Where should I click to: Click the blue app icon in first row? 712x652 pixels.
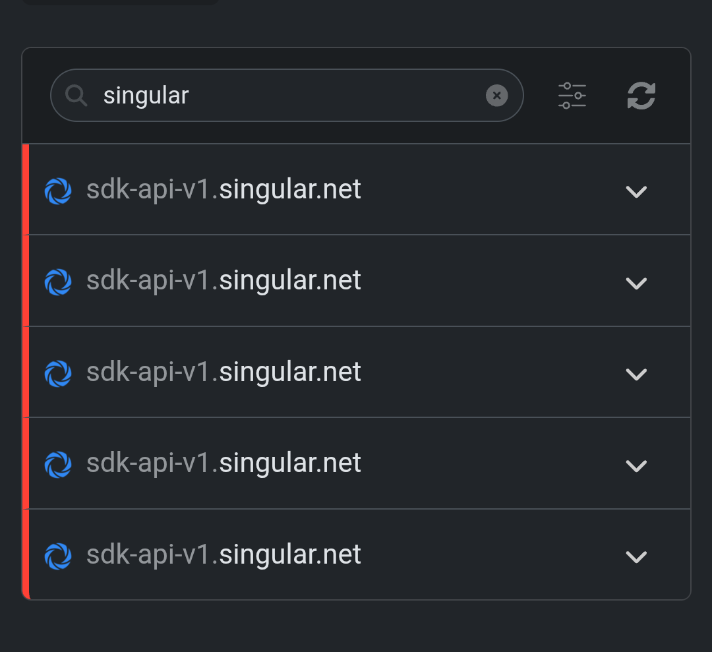pyautogui.click(x=58, y=191)
